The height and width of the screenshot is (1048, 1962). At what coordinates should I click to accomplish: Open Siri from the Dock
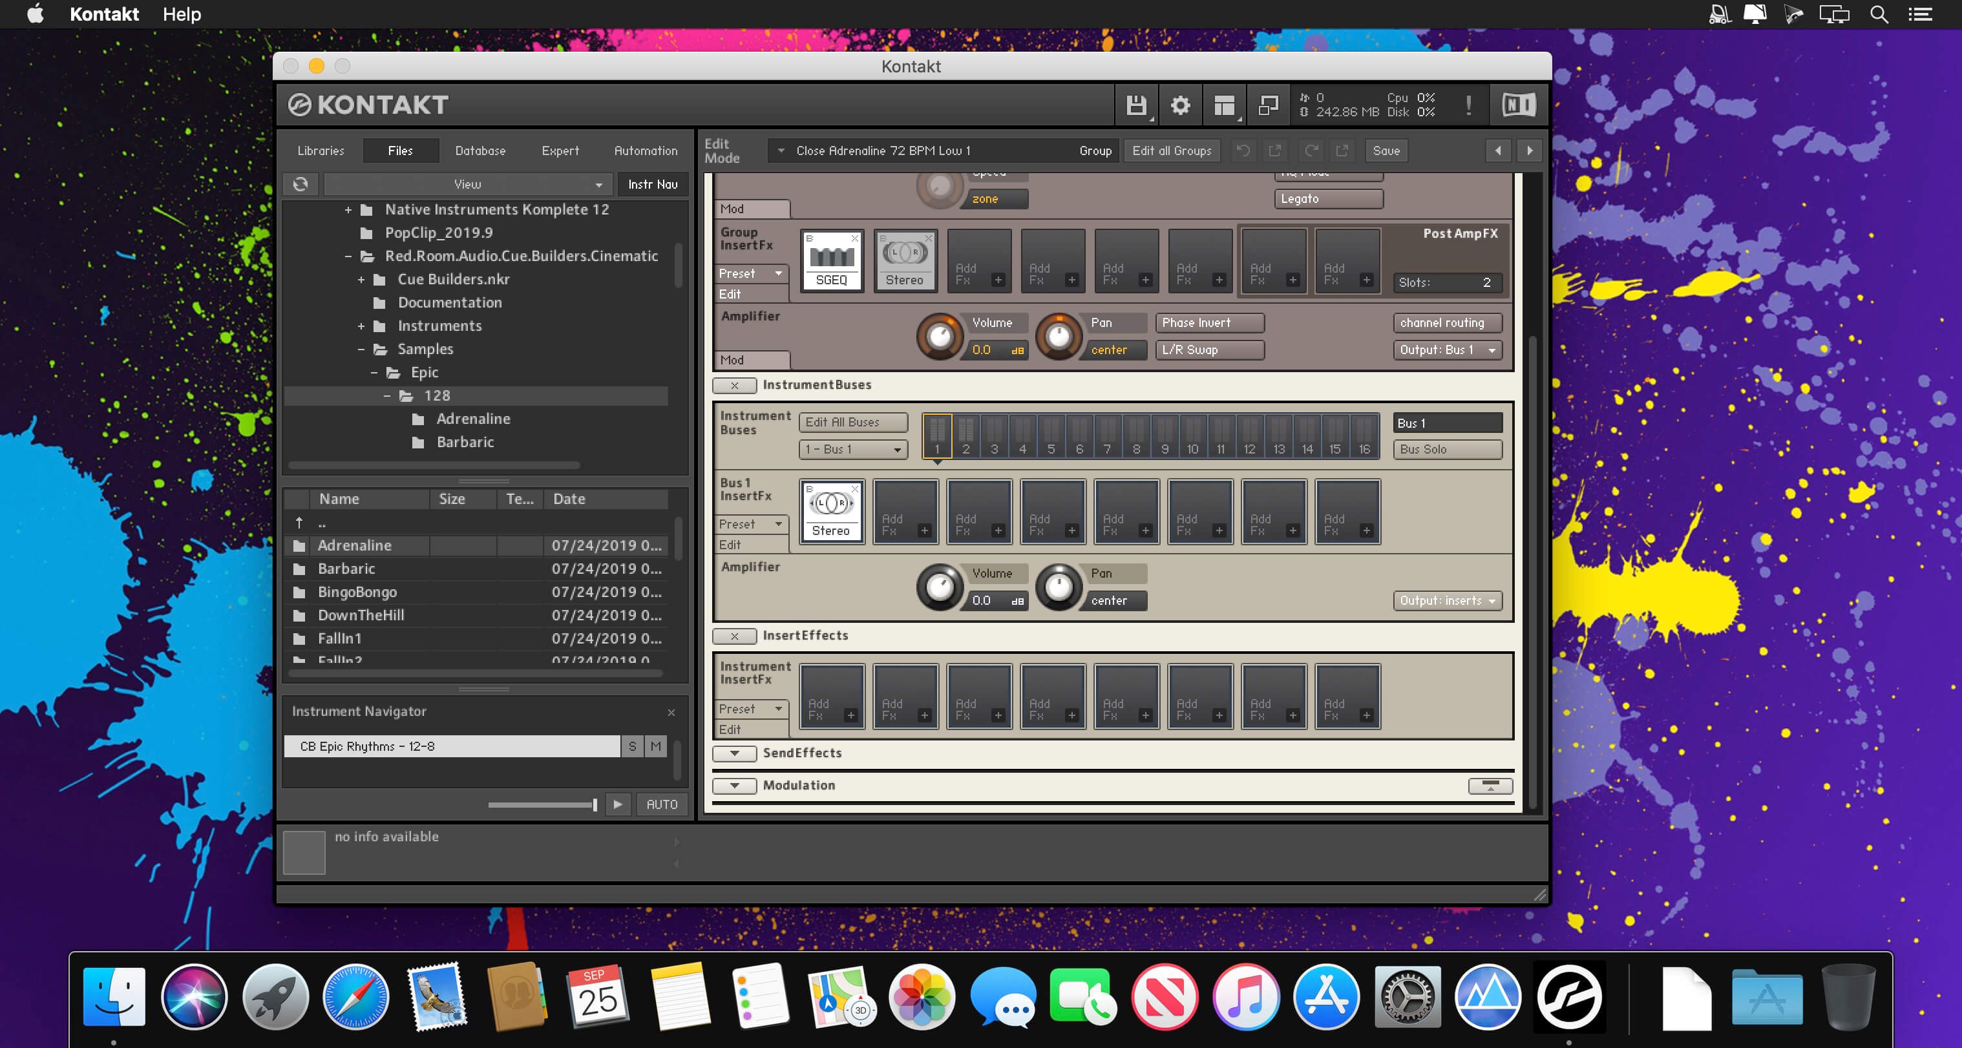point(195,997)
